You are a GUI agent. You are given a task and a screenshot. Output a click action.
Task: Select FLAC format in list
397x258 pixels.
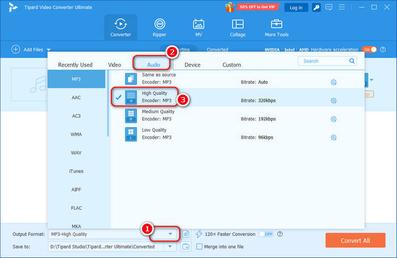(x=76, y=208)
